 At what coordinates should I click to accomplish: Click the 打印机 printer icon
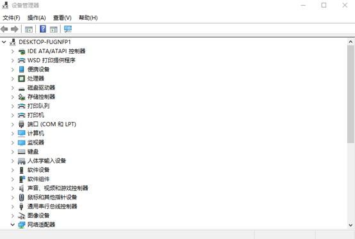pyautogui.click(x=22, y=115)
